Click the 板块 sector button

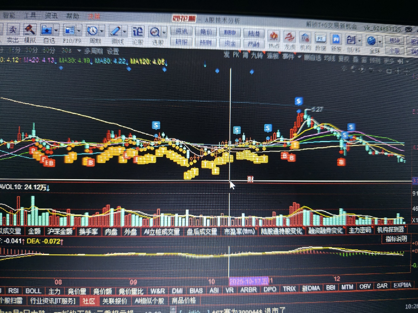pos(395,41)
